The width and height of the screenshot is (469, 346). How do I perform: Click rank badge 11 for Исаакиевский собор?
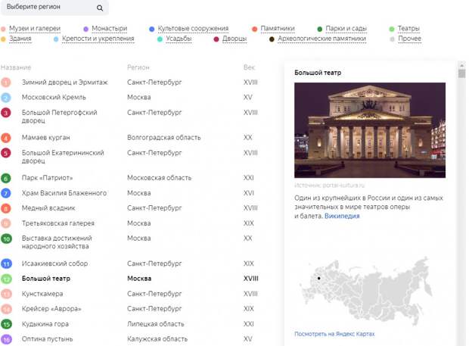pyautogui.click(x=6, y=263)
